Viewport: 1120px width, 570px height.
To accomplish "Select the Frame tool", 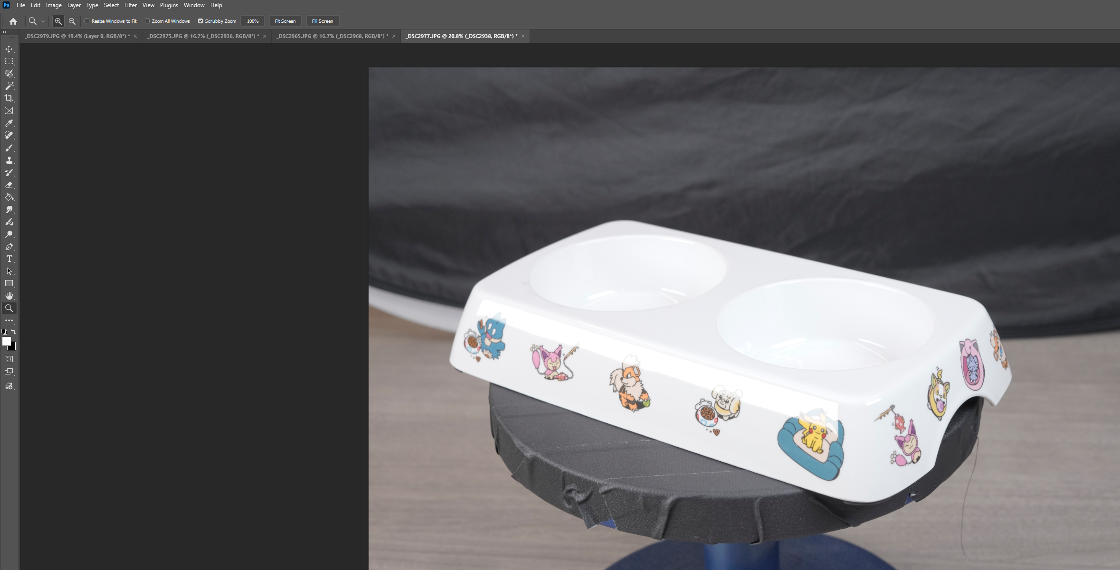I will pos(9,111).
